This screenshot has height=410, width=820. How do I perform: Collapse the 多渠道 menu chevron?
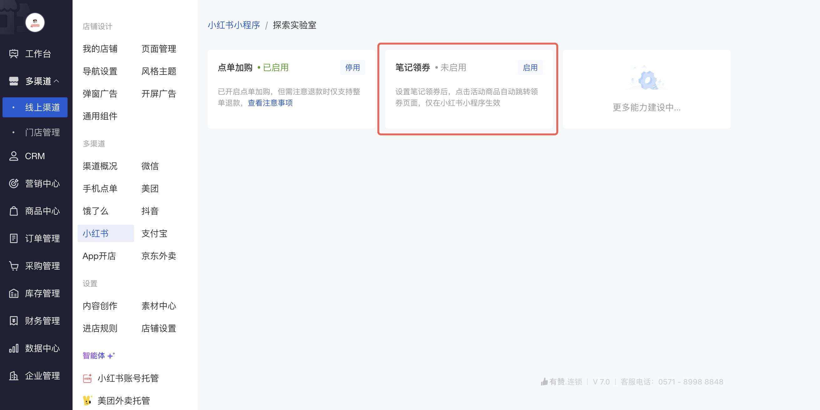[57, 81]
